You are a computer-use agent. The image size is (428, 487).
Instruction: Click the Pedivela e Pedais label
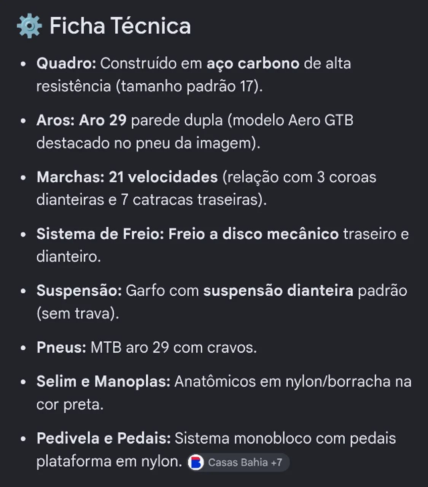point(103,439)
